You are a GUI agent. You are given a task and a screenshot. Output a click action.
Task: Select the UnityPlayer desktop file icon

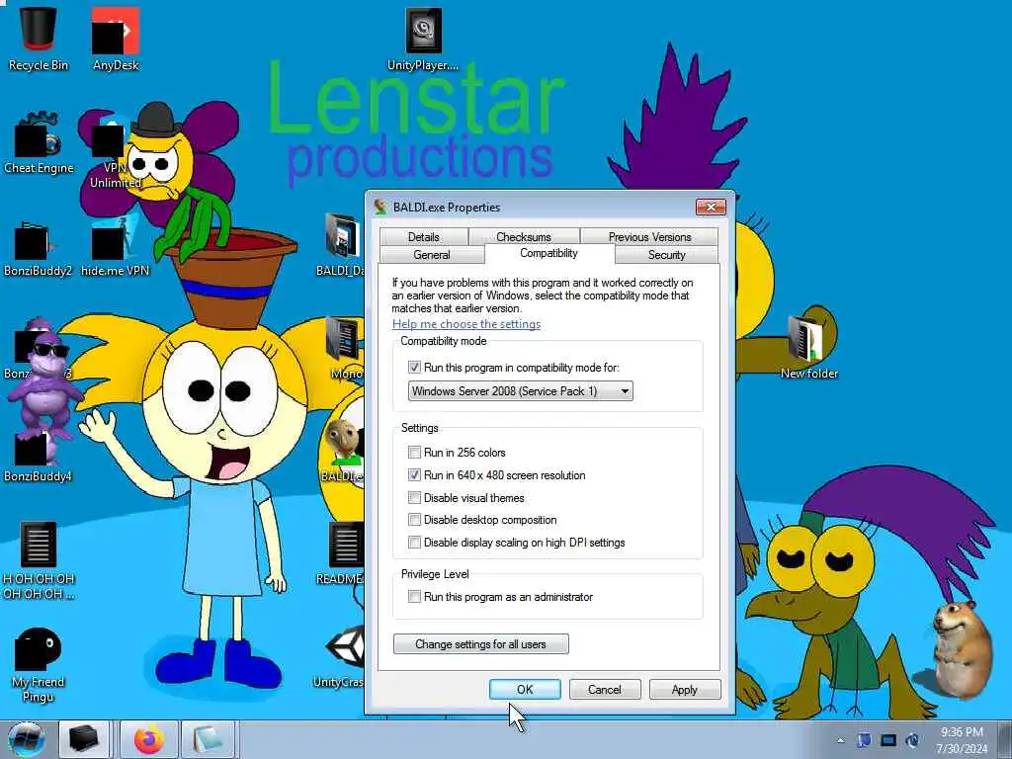point(423,38)
